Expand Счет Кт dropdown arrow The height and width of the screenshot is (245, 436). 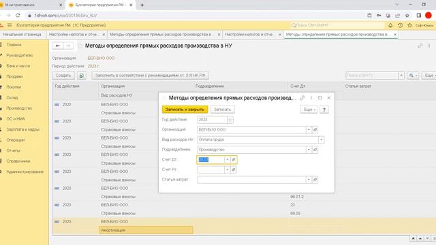pyautogui.click(x=227, y=169)
